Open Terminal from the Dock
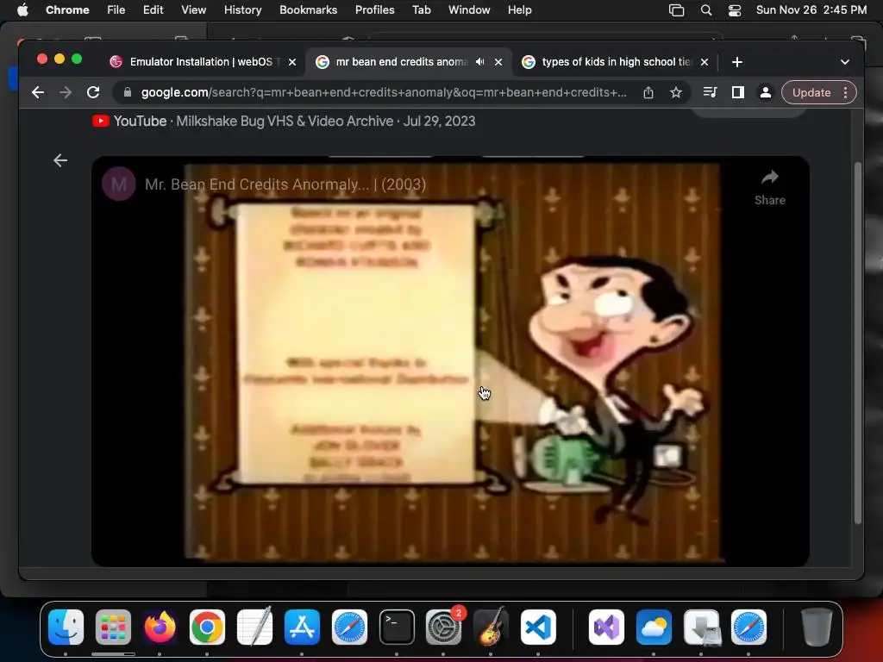This screenshot has height=662, width=883. point(397,628)
